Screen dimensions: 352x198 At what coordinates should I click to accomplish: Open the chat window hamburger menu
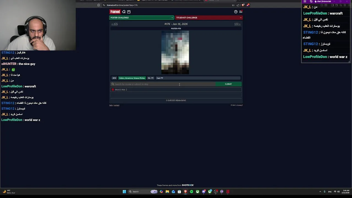pos(305,1)
